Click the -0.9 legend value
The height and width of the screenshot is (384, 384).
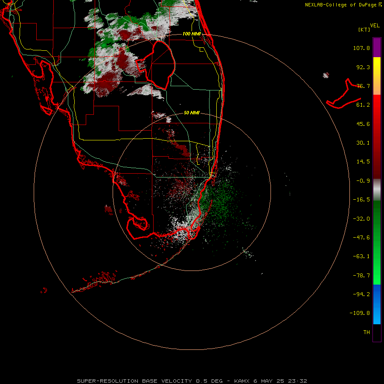pyautogui.click(x=363, y=181)
